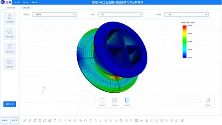Open the 载荷设置 load settings panel

click(x=10, y=49)
